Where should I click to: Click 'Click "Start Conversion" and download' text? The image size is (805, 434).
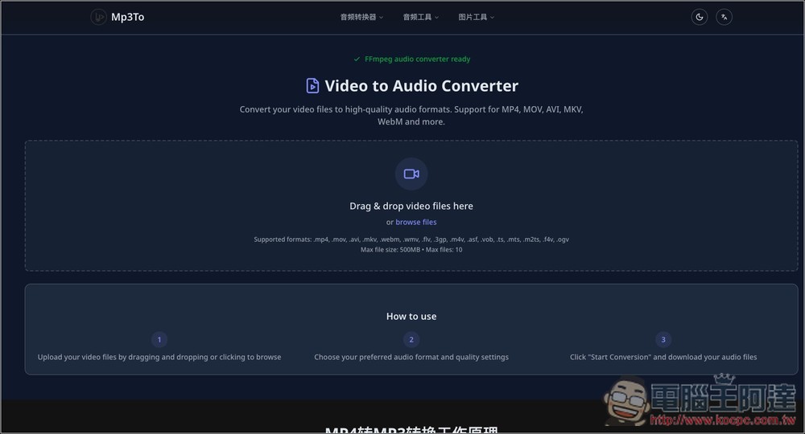point(663,357)
